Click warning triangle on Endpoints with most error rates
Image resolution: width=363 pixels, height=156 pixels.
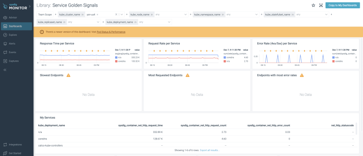302,75
